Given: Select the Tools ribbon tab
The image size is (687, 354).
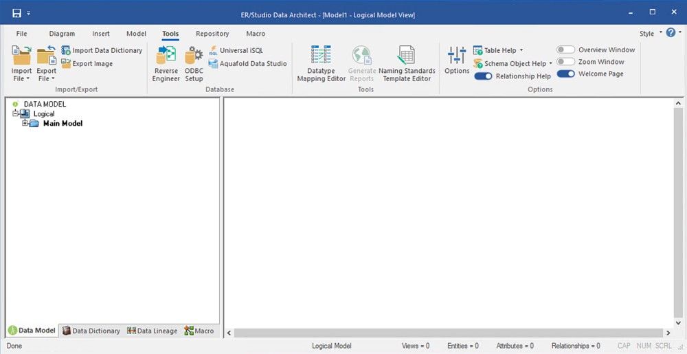Looking at the screenshot, I should click(x=170, y=34).
